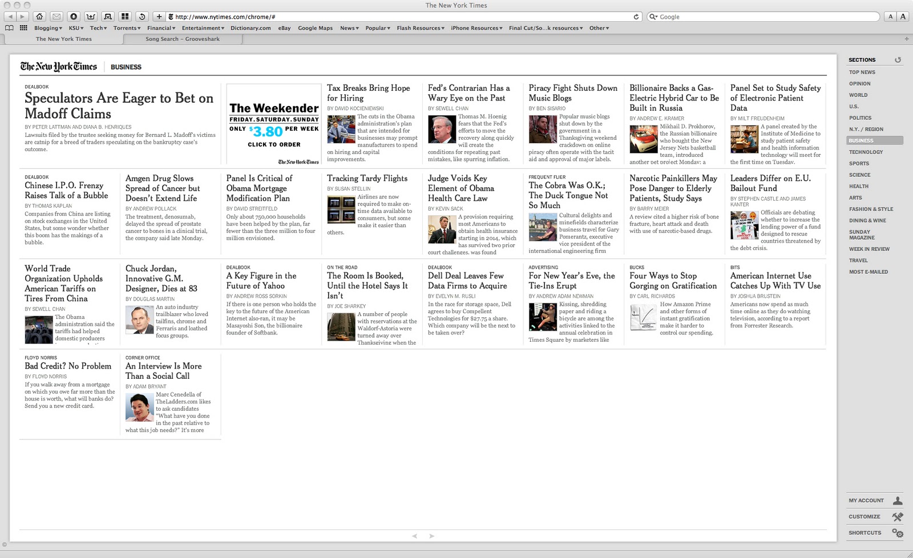Select SPORTS section in sidebar

click(859, 164)
